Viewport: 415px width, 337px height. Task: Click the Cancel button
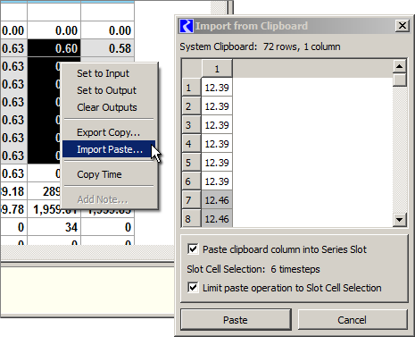coord(352,320)
